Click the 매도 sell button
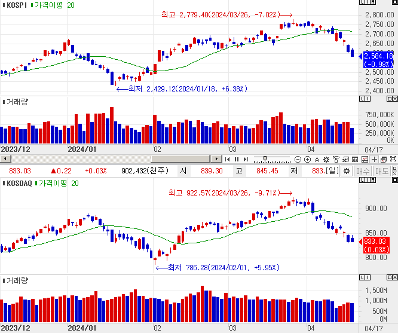 [x=381, y=171]
